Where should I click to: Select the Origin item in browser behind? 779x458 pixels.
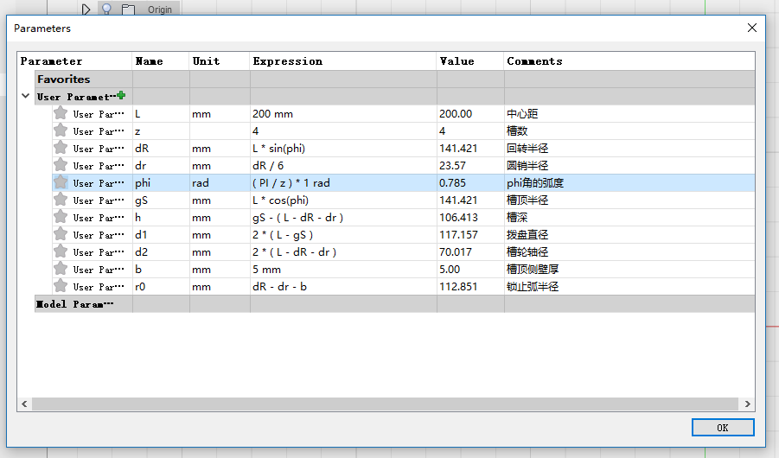pos(159,10)
